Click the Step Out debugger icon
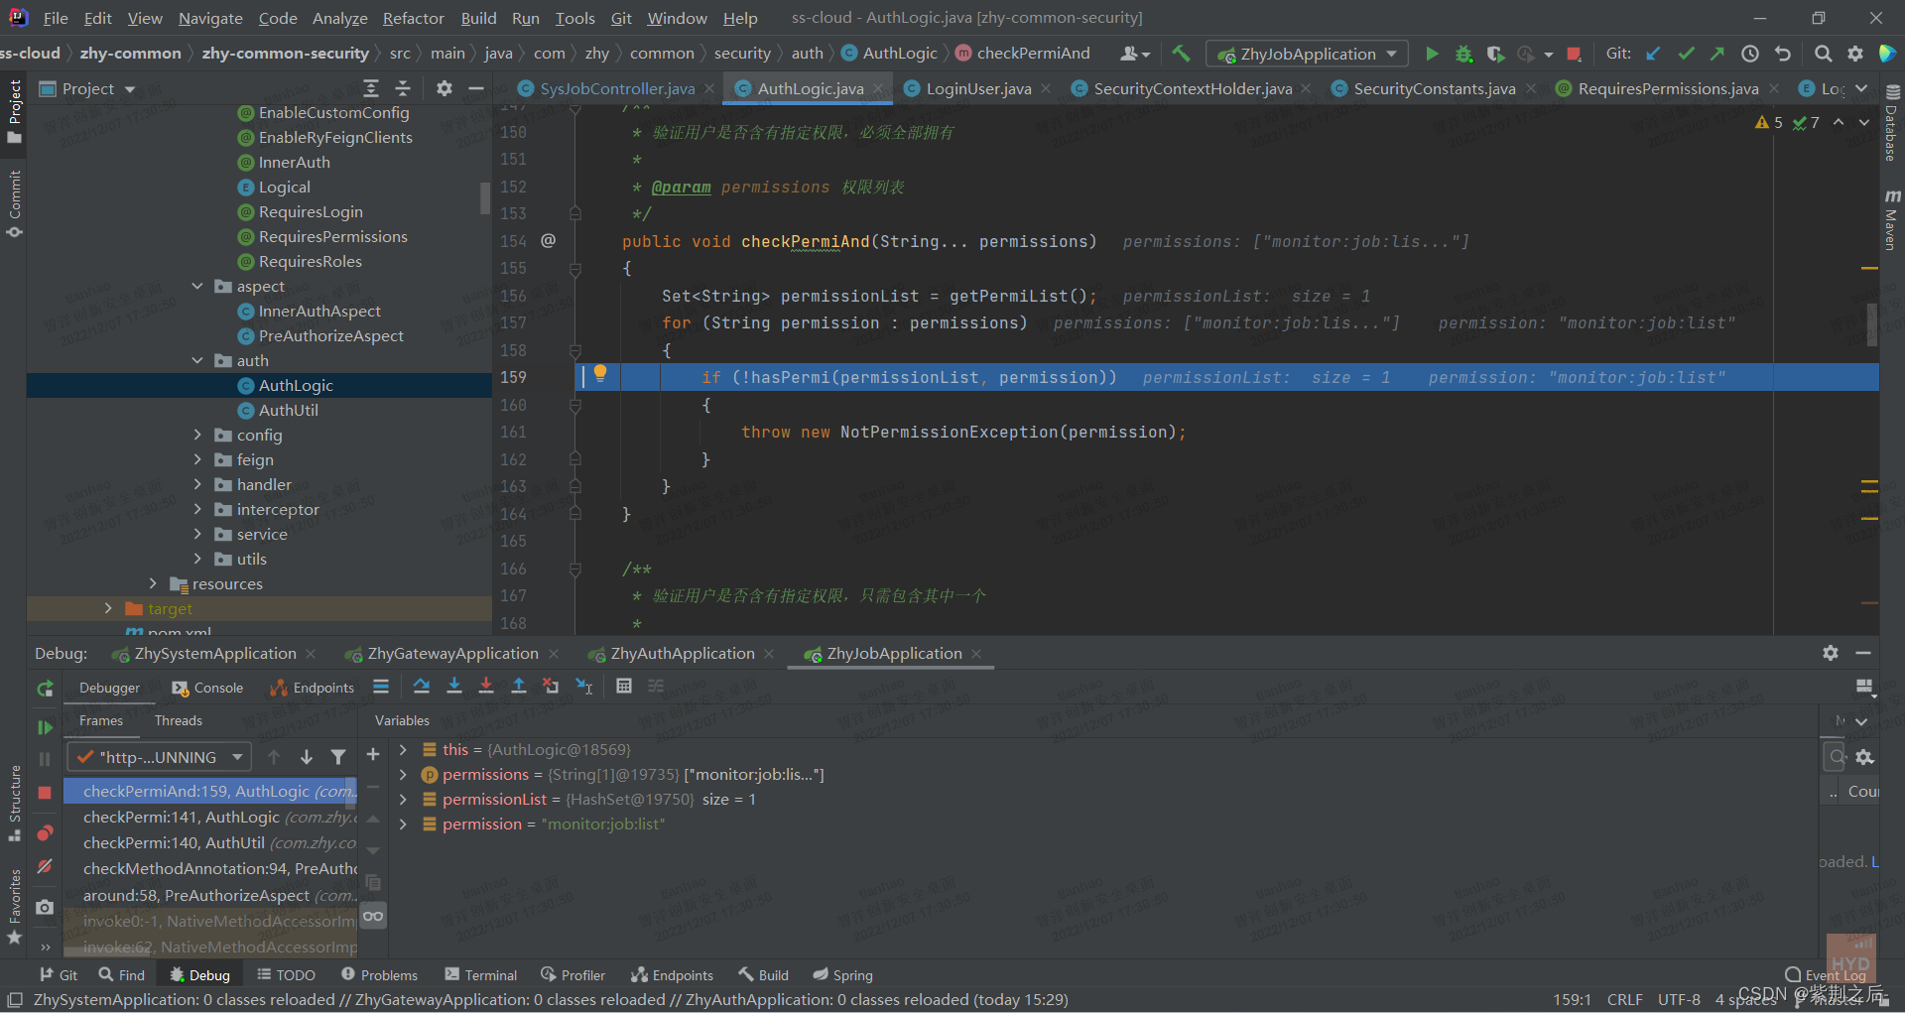The height and width of the screenshot is (1013, 1905). [x=518, y=686]
